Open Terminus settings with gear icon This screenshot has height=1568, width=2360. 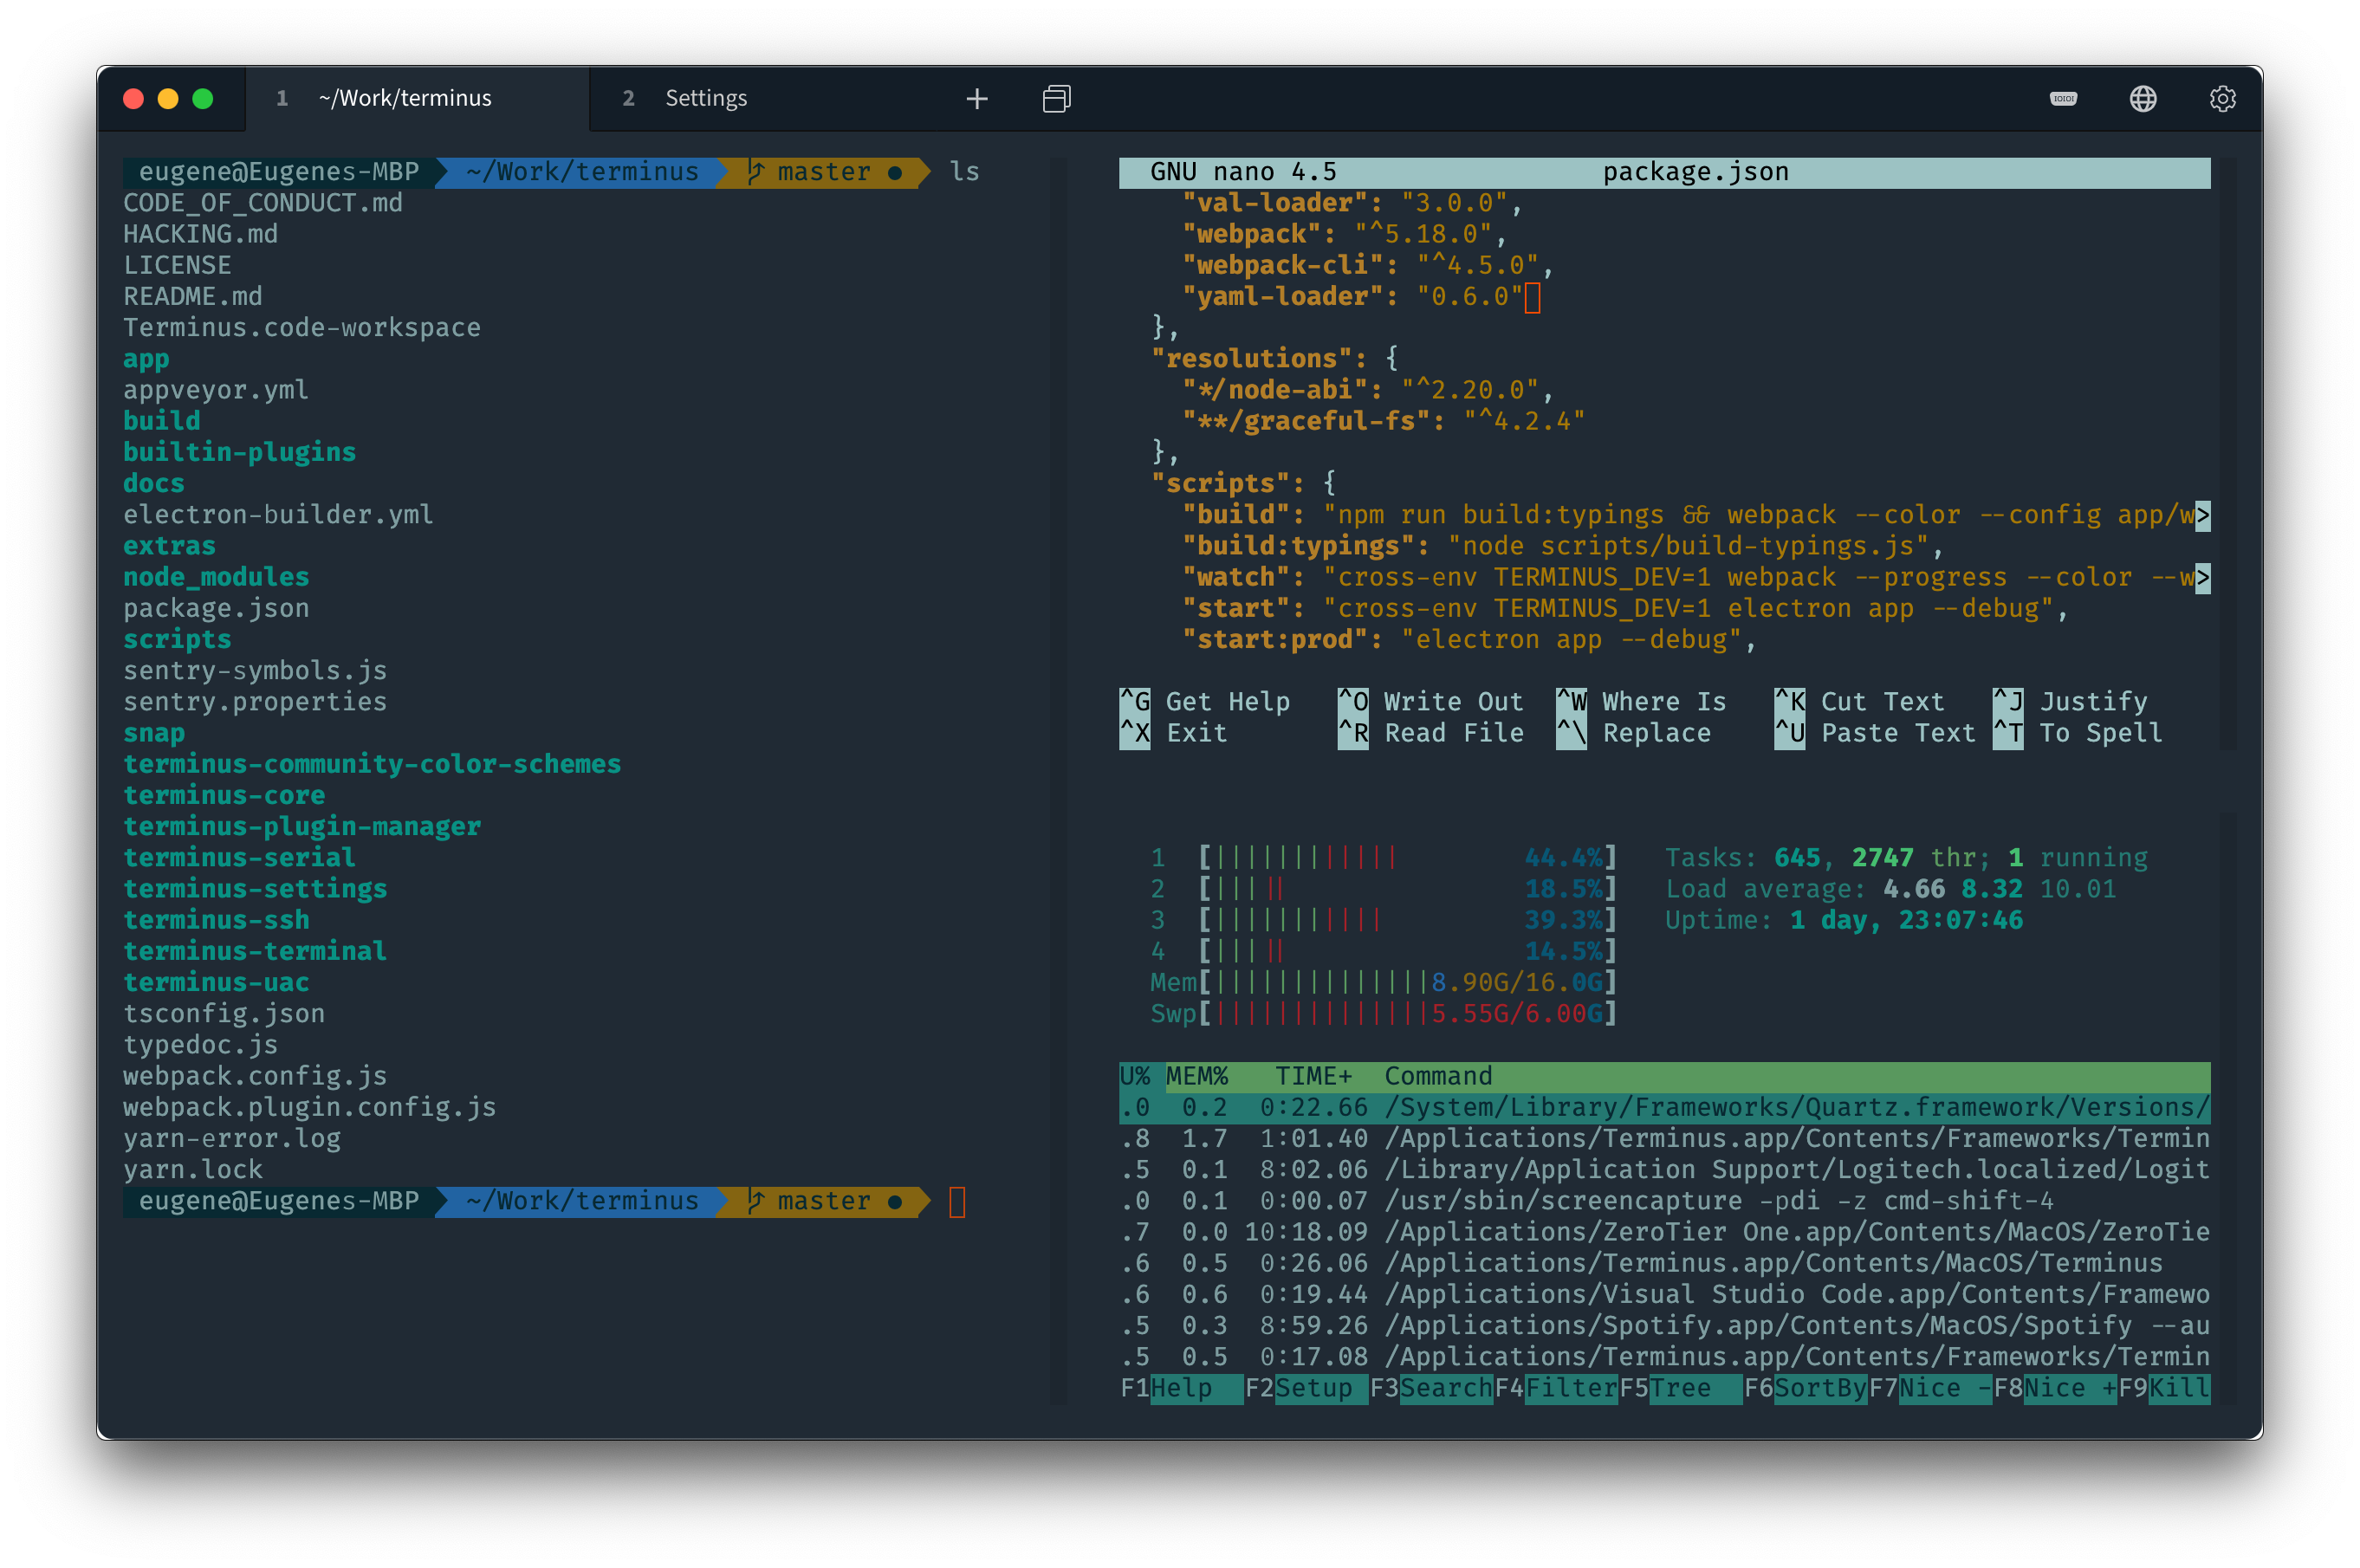tap(2222, 98)
